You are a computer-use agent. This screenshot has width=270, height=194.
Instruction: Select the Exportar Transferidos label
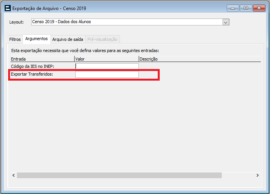pos(32,74)
